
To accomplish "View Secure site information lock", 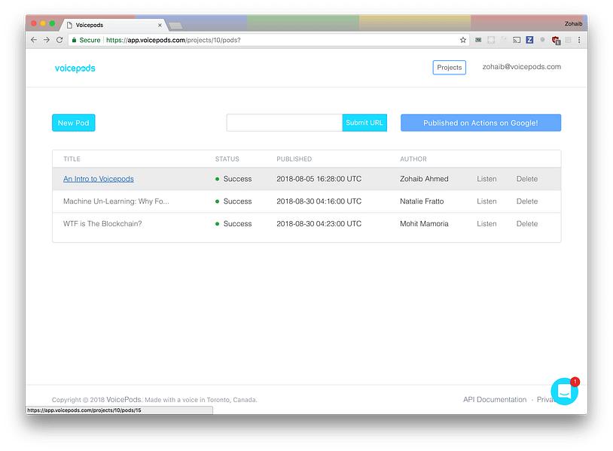I will 86,40.
